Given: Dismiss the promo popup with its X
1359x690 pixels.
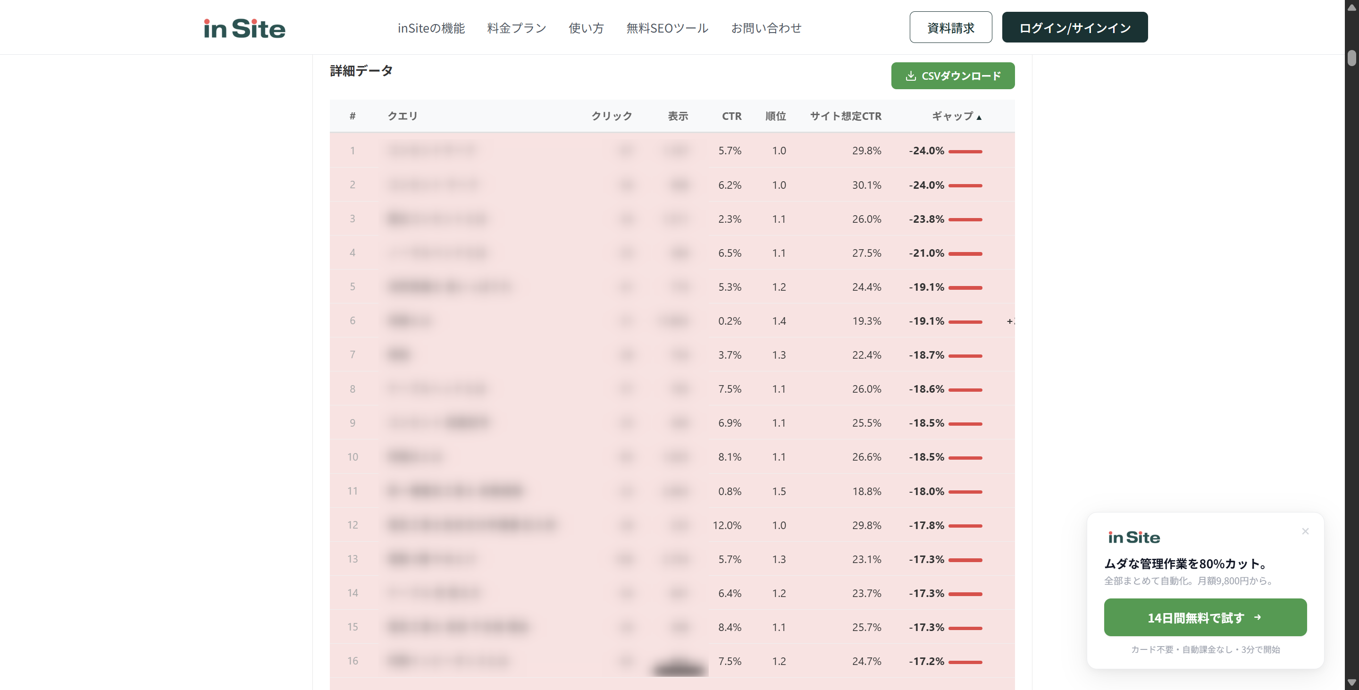Looking at the screenshot, I should 1305,531.
